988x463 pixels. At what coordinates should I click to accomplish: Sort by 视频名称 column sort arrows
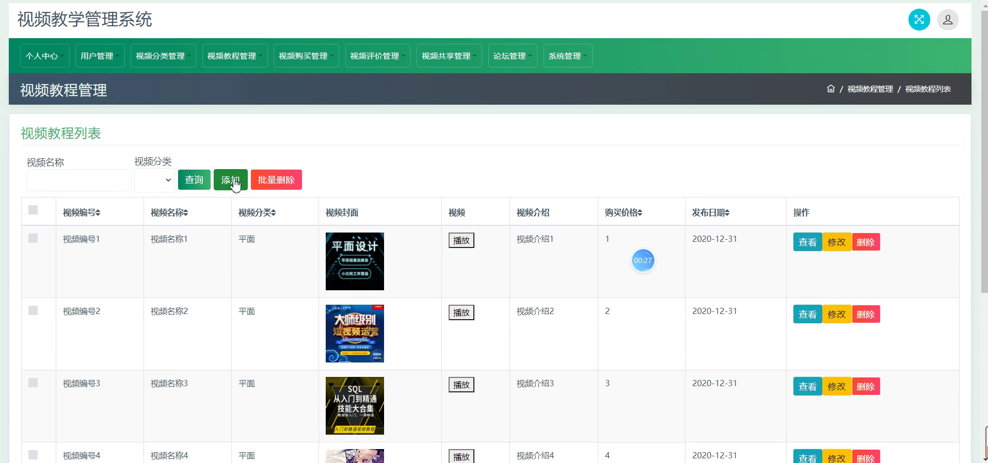coord(185,212)
